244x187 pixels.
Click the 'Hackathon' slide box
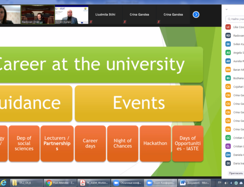pyautogui.click(x=155, y=144)
